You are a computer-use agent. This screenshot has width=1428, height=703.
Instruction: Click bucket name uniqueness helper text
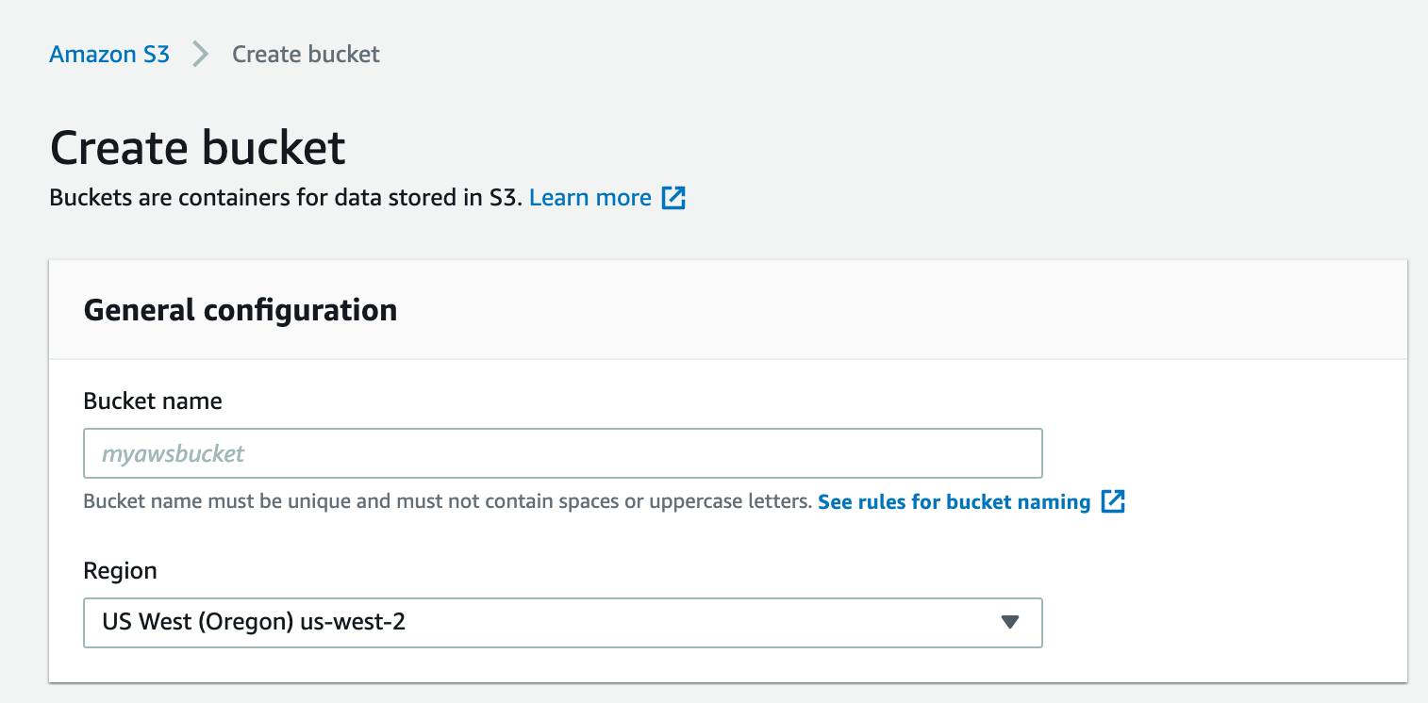click(447, 501)
